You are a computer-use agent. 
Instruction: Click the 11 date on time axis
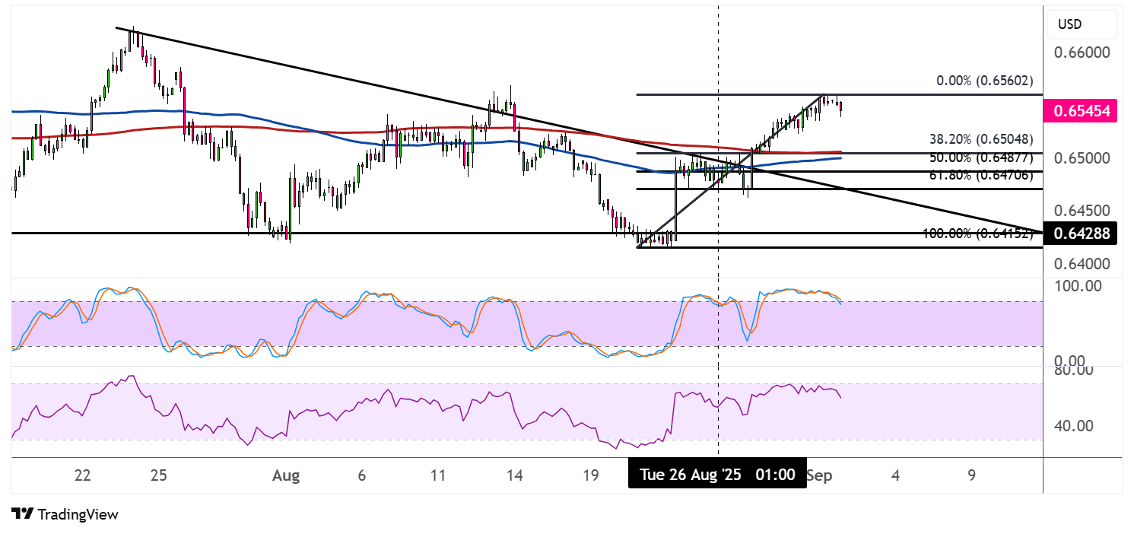438,475
